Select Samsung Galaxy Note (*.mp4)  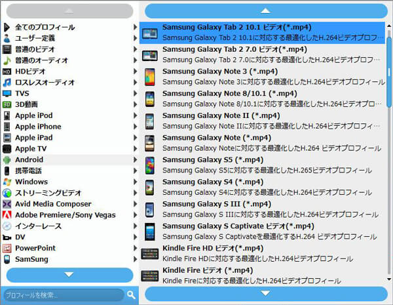(262, 144)
